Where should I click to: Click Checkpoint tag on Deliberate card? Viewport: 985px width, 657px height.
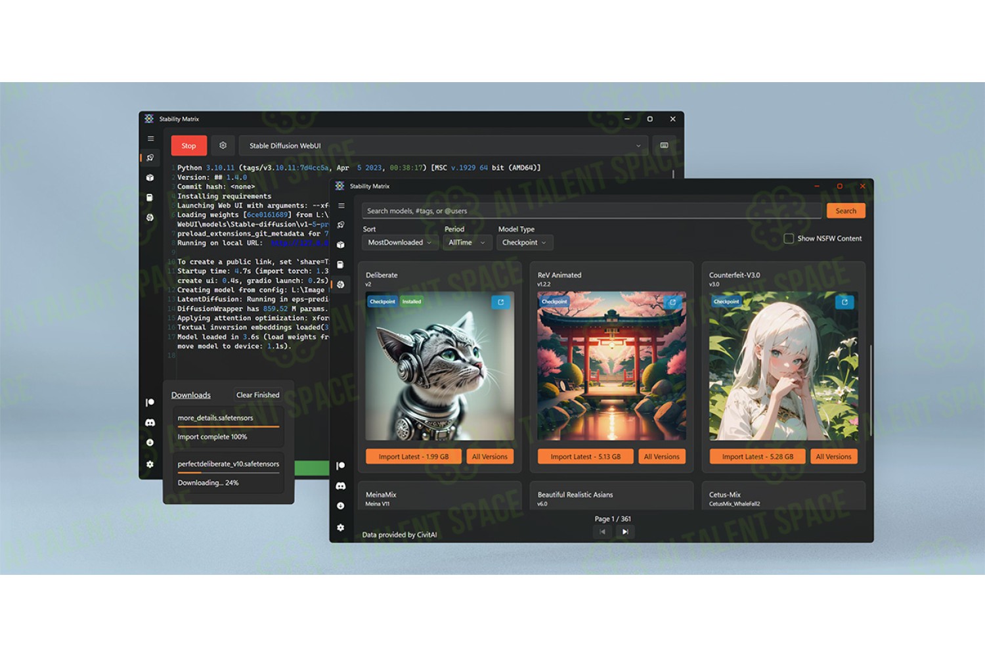[382, 302]
